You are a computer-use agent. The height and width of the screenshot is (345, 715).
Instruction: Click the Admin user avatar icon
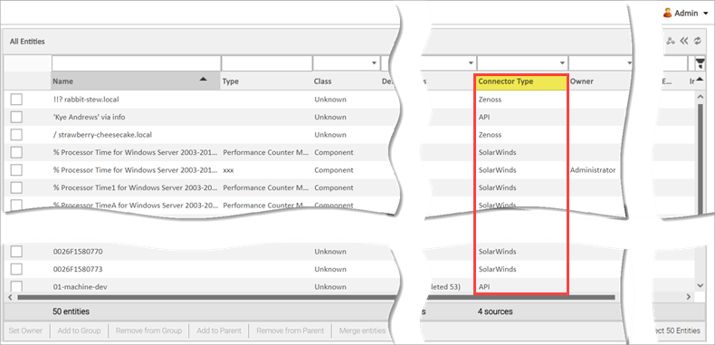point(668,14)
